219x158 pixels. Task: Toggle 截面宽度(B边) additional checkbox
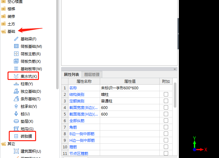(x=166, y=107)
